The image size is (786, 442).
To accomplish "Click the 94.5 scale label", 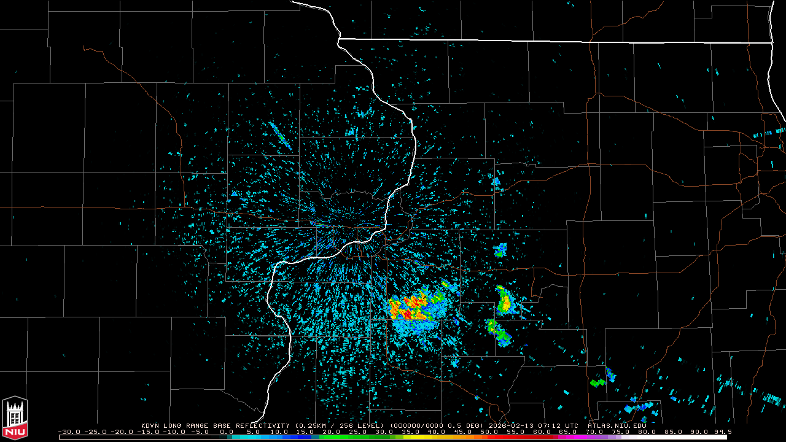I will [722, 432].
